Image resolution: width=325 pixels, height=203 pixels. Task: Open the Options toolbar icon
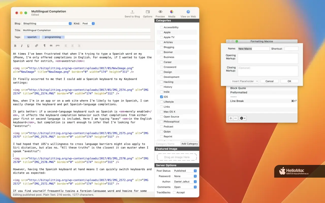pyautogui.click(x=148, y=12)
